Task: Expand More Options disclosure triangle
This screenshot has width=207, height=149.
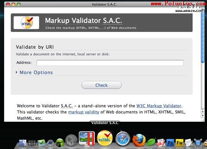Action: click(16, 72)
